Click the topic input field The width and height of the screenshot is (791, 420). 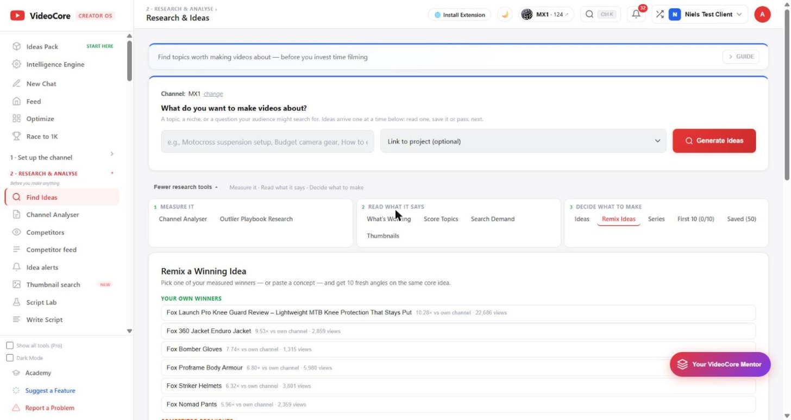(x=267, y=141)
